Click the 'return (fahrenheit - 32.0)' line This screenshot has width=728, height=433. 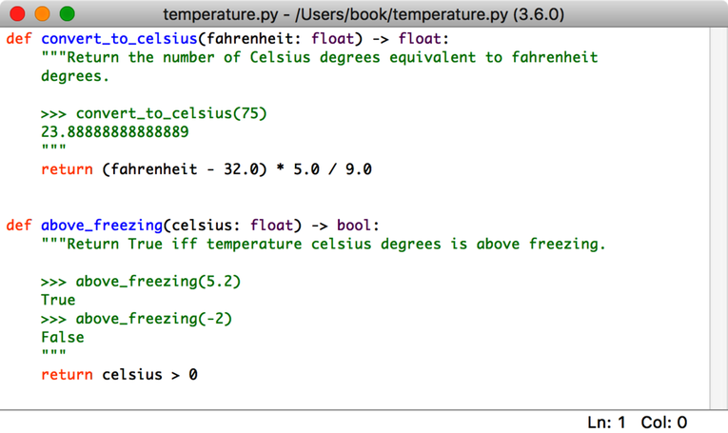tap(206, 169)
